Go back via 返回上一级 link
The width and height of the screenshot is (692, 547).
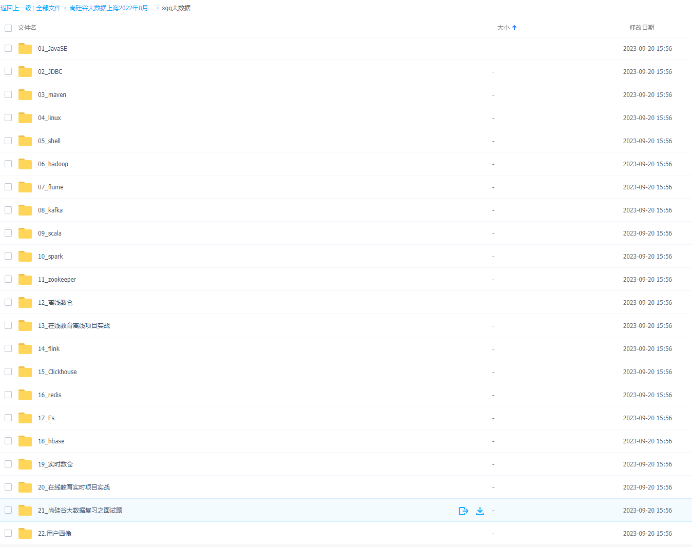pos(16,8)
